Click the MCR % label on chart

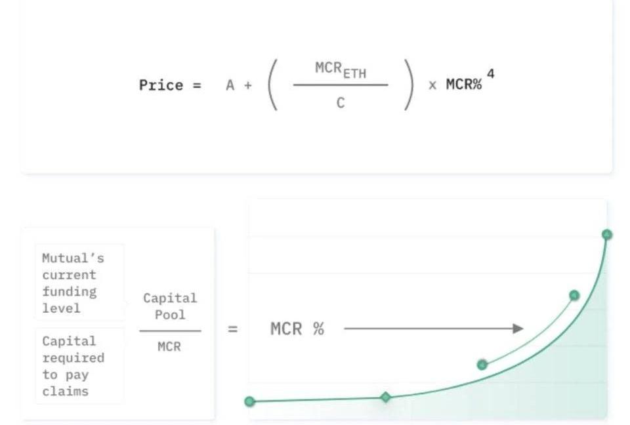[x=297, y=329]
